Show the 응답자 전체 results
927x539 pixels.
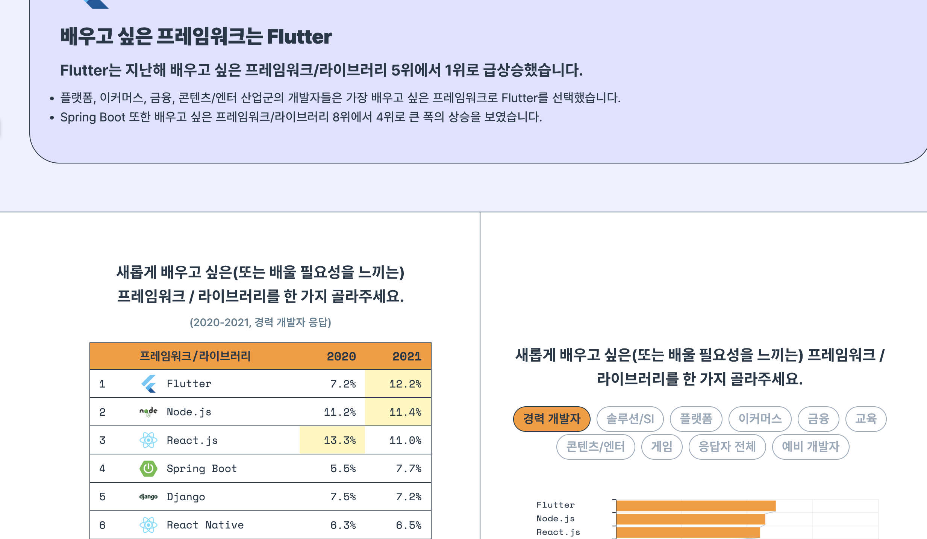pos(727,447)
